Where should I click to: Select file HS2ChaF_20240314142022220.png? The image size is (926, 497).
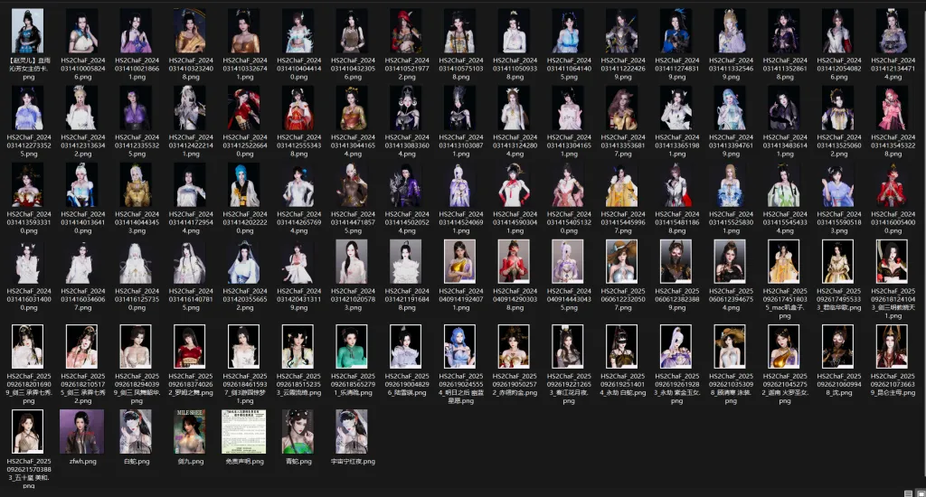pyautogui.click(x=244, y=185)
